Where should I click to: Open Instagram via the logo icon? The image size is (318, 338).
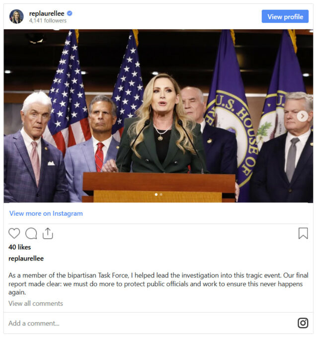coord(303,323)
